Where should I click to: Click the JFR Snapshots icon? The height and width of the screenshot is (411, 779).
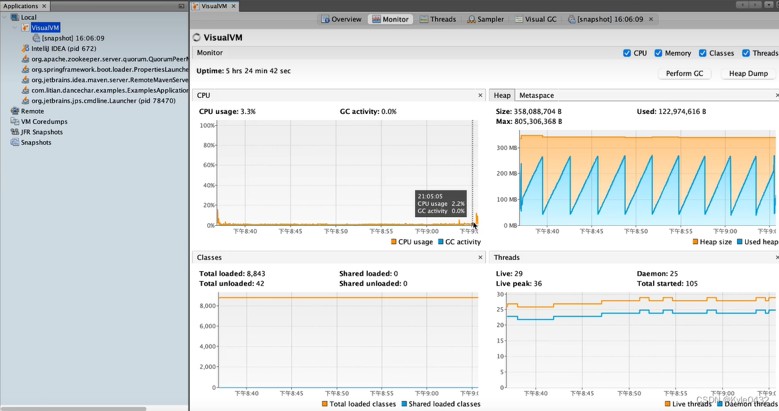(x=15, y=132)
